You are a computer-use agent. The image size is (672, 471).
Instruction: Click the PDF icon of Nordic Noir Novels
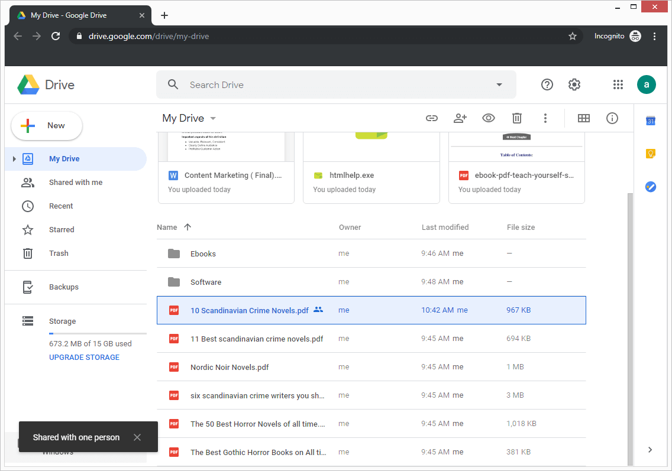(173, 367)
